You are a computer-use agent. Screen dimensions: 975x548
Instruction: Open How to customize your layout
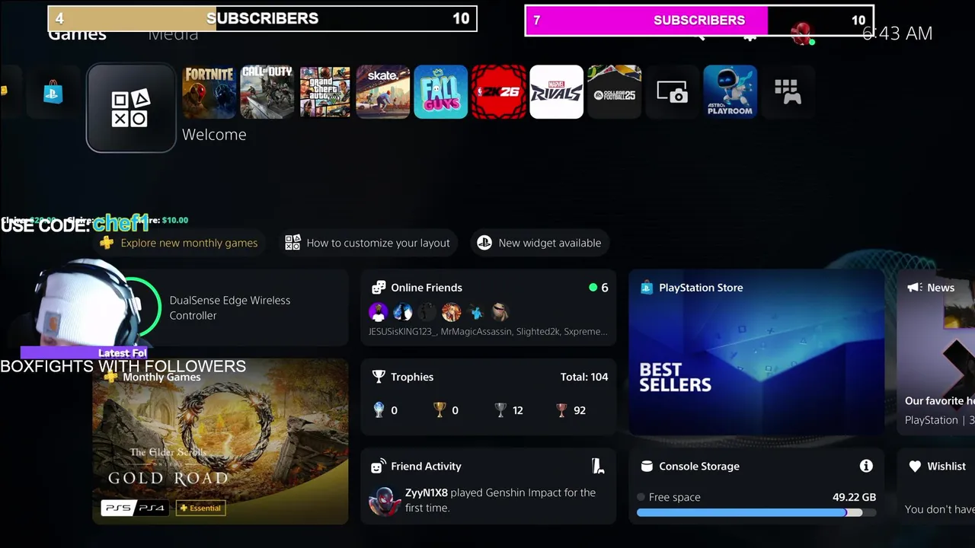(367, 243)
